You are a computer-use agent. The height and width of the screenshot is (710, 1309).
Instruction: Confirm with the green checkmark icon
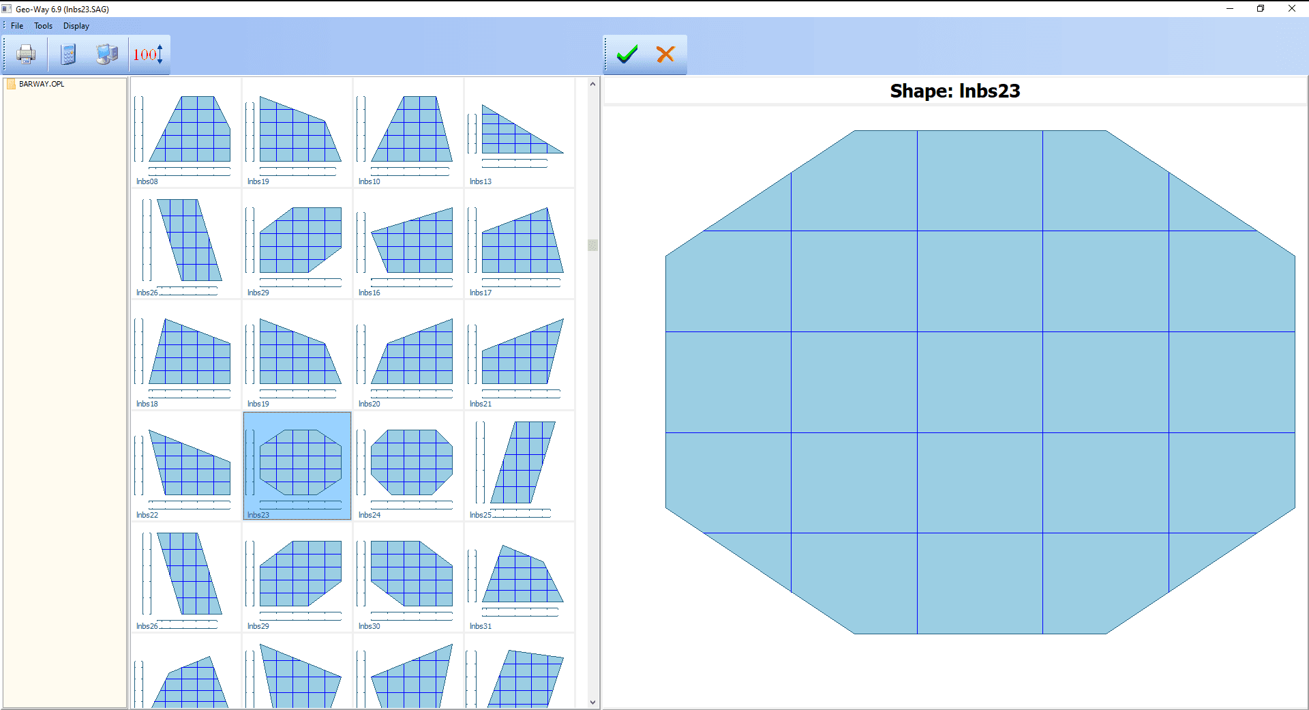point(627,54)
